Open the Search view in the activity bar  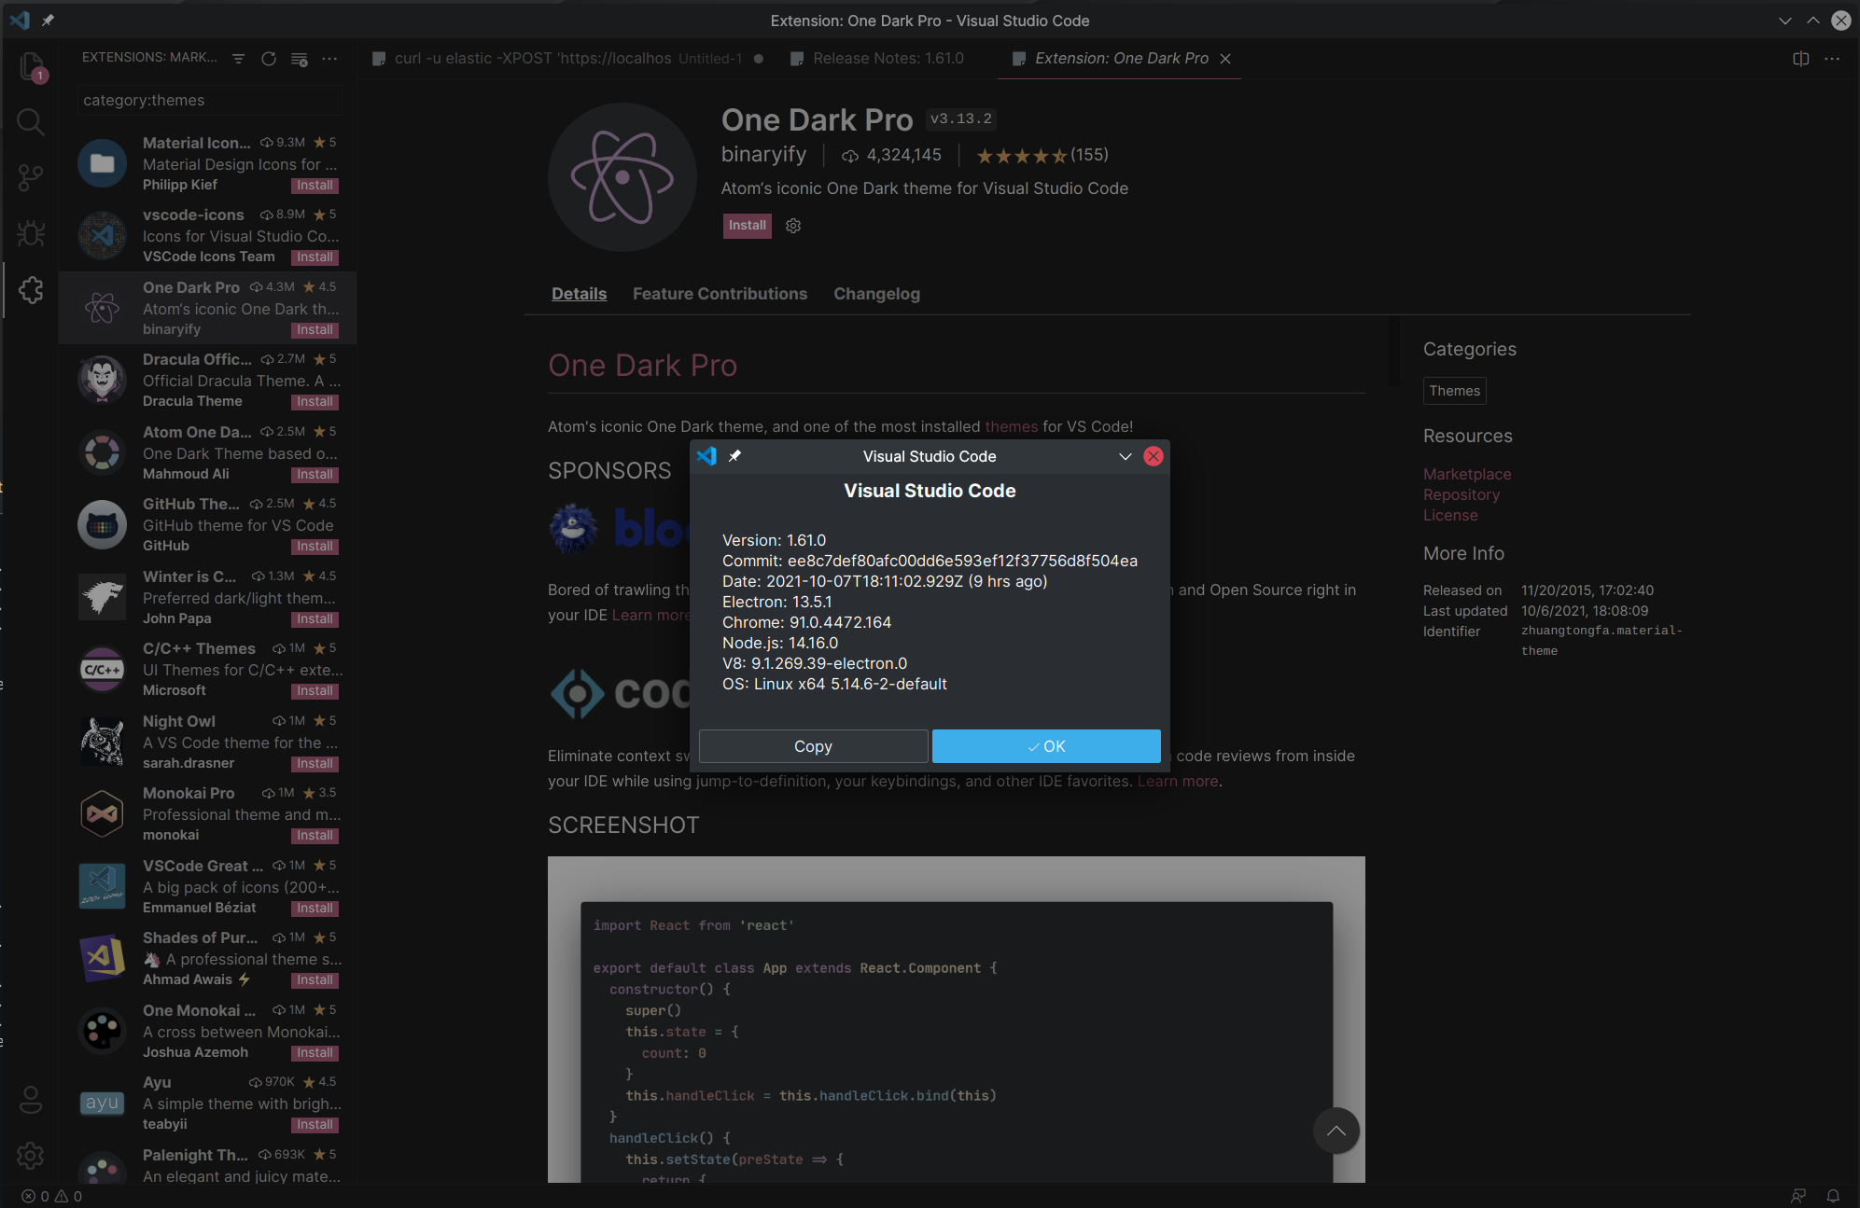(31, 122)
